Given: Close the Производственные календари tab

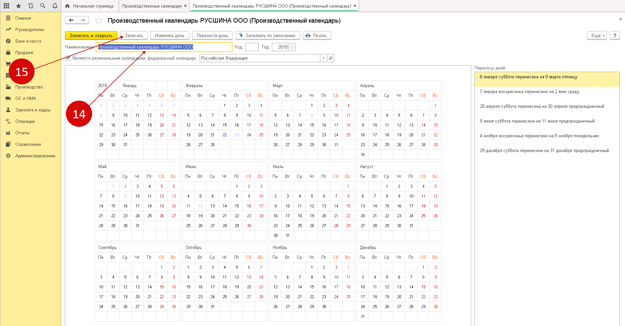Looking at the screenshot, I should tap(186, 6).
